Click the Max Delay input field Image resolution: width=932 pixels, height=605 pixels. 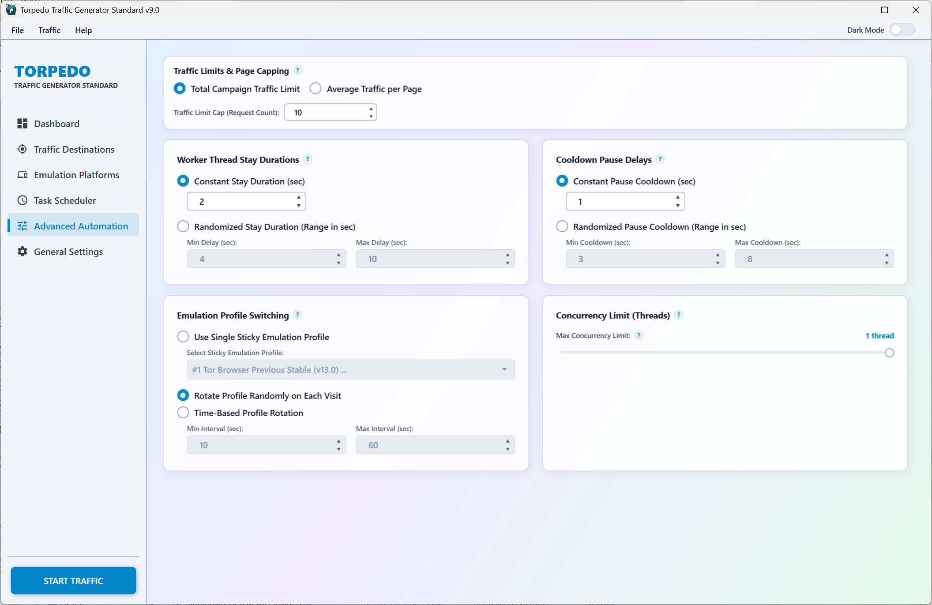point(436,259)
